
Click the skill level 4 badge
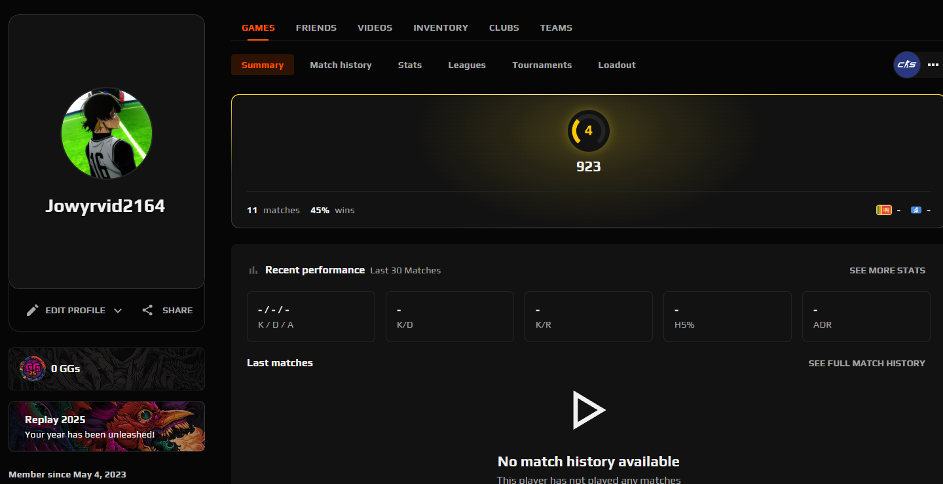click(588, 130)
